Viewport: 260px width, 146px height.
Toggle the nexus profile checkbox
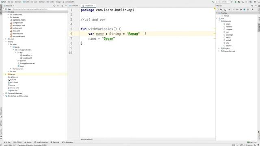point(222,16)
